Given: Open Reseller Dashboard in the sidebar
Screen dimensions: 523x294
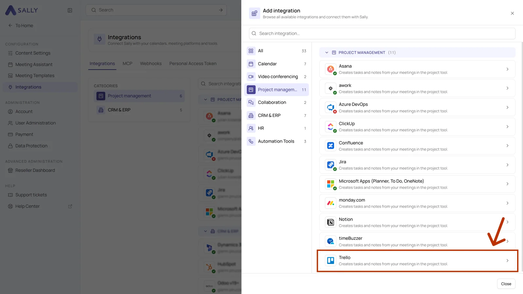Looking at the screenshot, I should 40,170.
